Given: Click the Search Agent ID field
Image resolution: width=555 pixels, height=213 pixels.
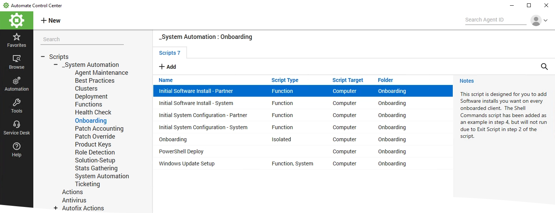Looking at the screenshot, I should 496,20.
